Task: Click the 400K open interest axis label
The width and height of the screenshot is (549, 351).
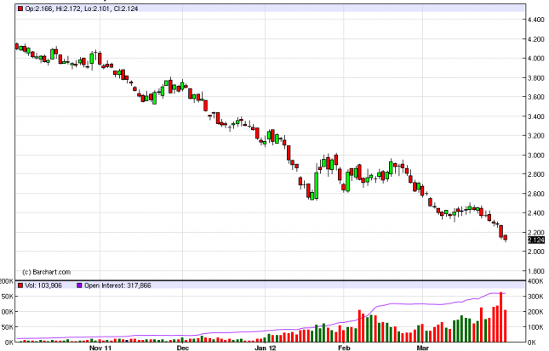Action: pos(535,281)
